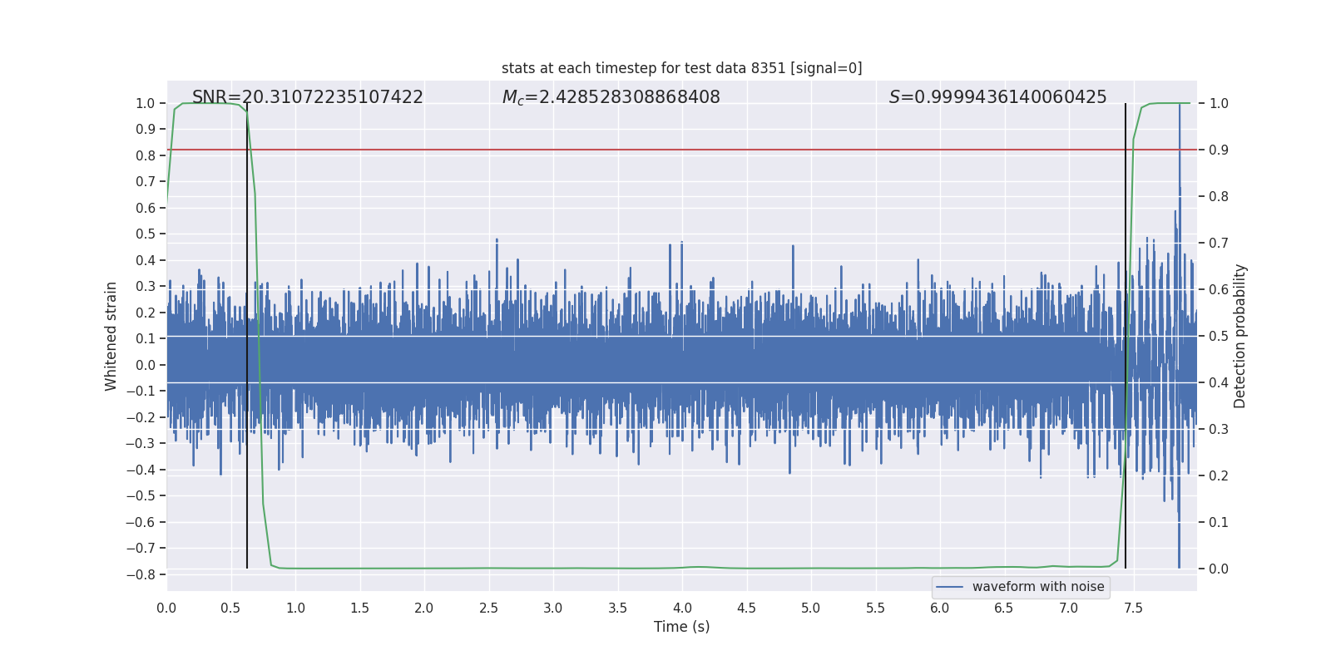Click the x-axis tick label 2.5
The height and width of the screenshot is (665, 1331).
pyautogui.click(x=488, y=608)
